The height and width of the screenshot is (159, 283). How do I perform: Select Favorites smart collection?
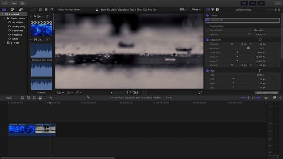click(18, 30)
